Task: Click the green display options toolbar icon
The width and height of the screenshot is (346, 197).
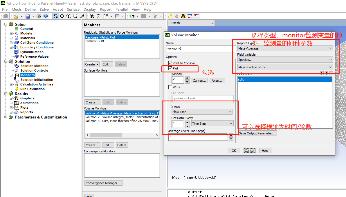Action: point(132,16)
